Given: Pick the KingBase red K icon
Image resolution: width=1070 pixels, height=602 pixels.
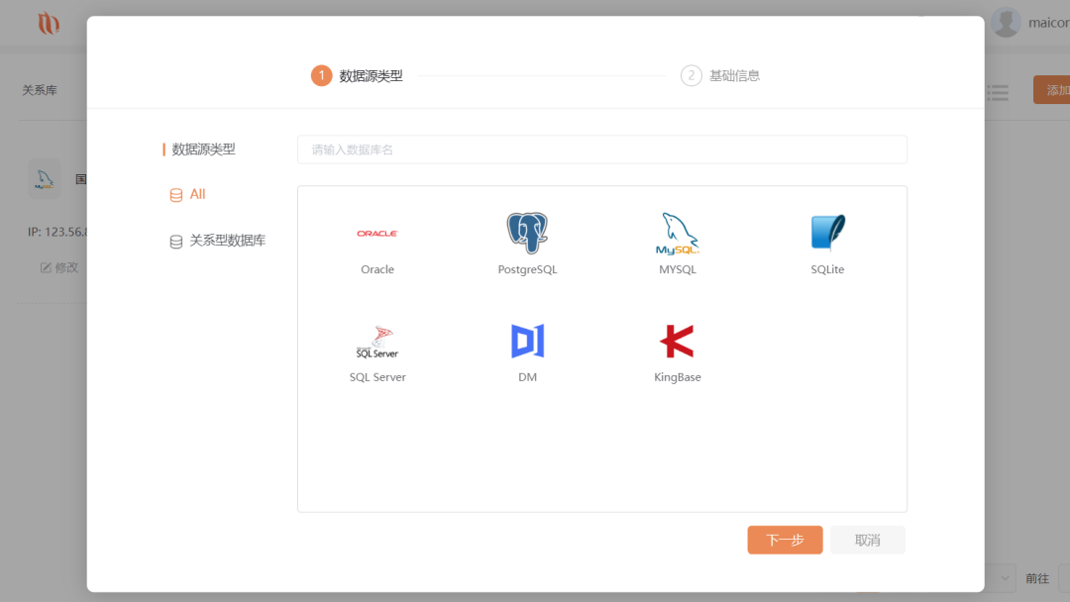Looking at the screenshot, I should 677,341.
